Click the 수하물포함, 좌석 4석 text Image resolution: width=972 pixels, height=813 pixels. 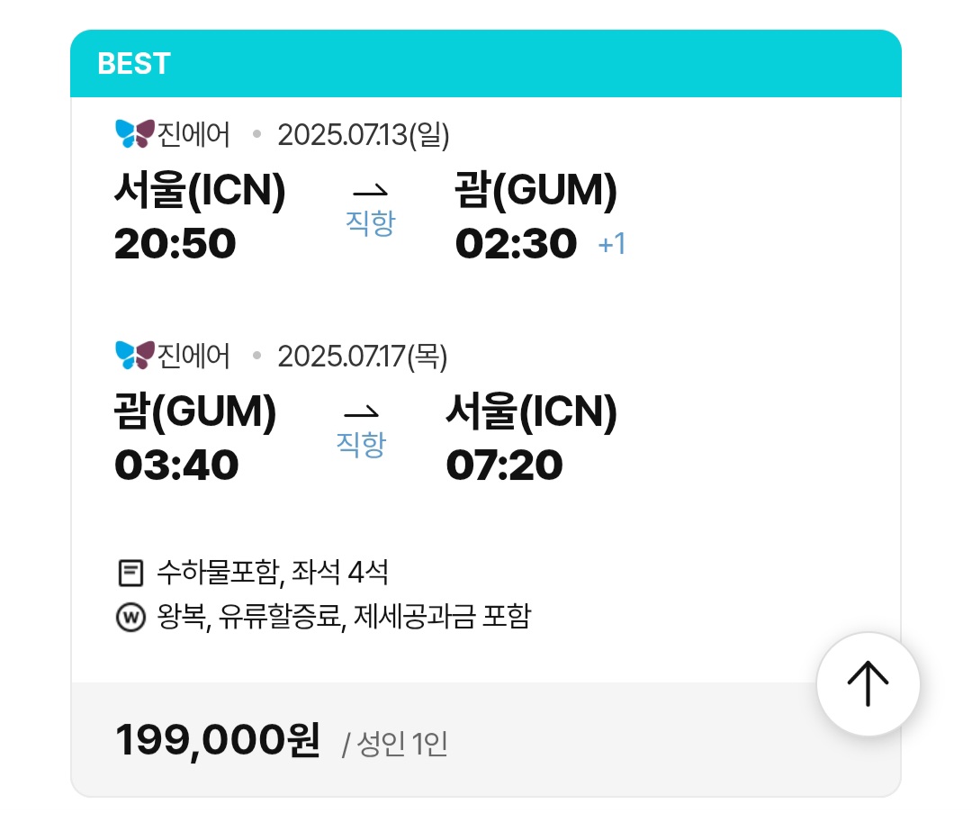[273, 572]
